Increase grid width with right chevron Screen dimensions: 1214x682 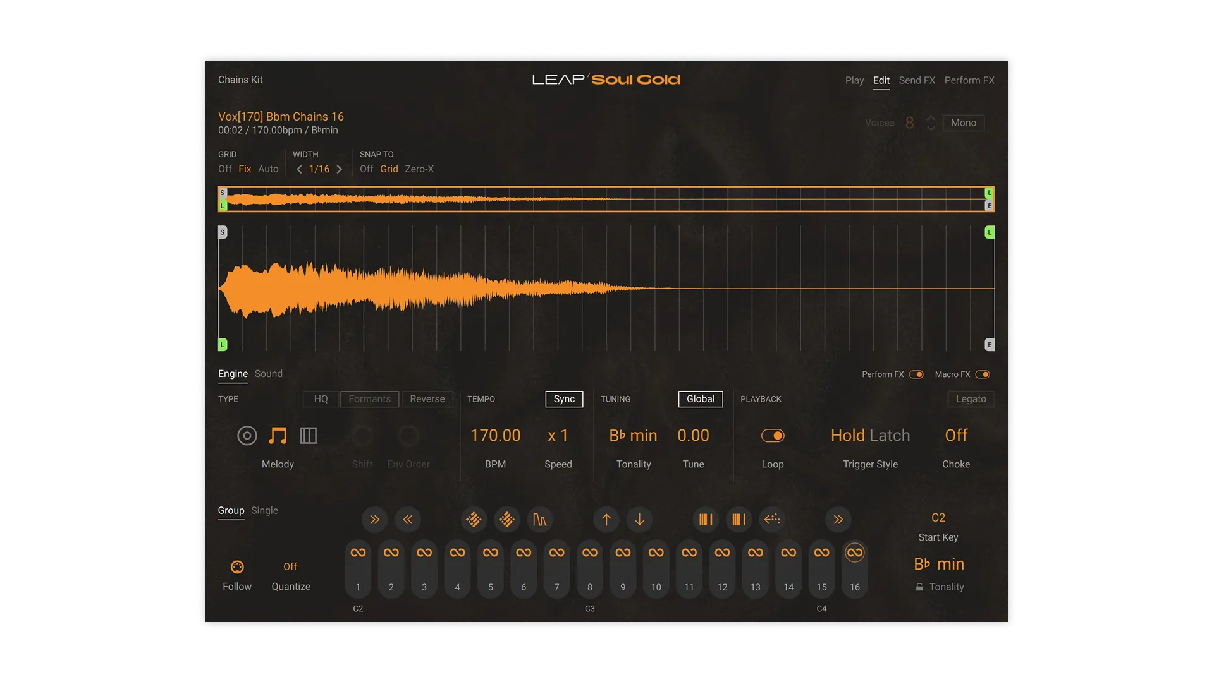pos(340,169)
